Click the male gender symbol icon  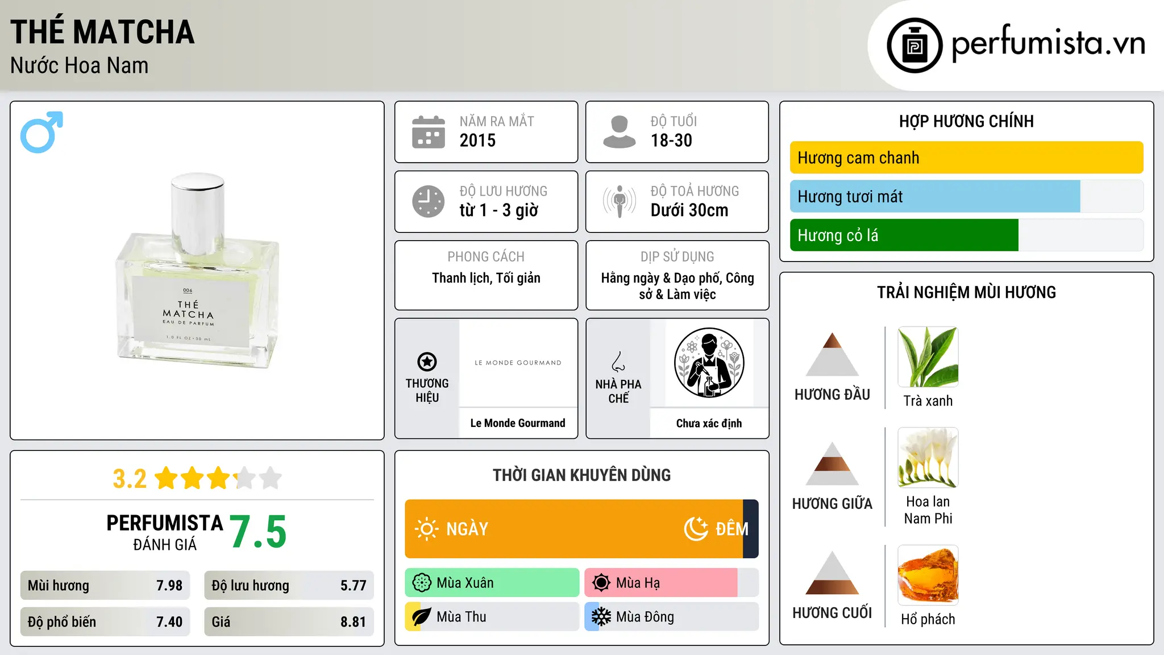tap(41, 132)
